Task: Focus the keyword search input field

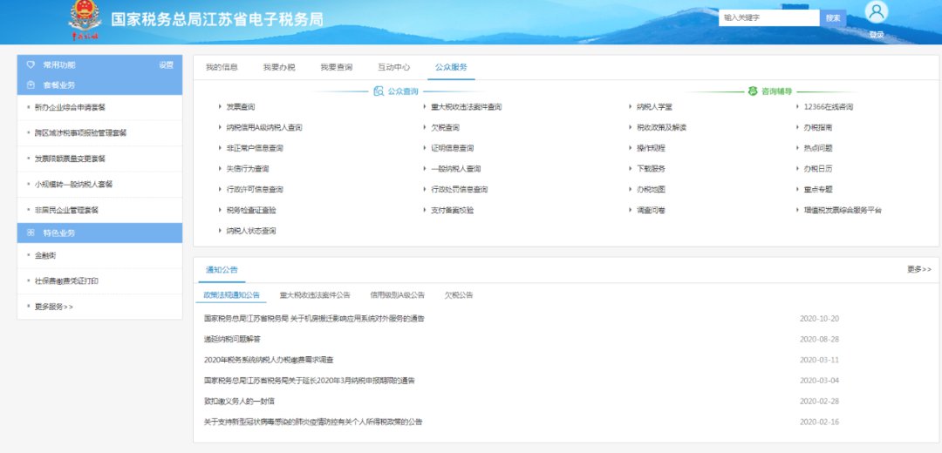Action: (x=768, y=17)
